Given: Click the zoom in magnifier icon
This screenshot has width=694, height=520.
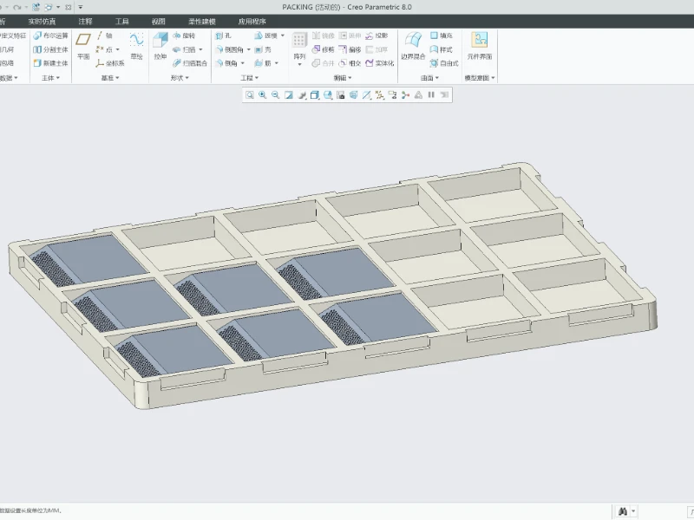Looking at the screenshot, I should (x=262, y=95).
